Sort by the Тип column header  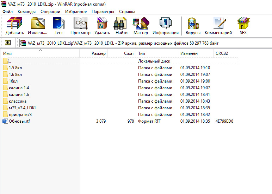157,53
